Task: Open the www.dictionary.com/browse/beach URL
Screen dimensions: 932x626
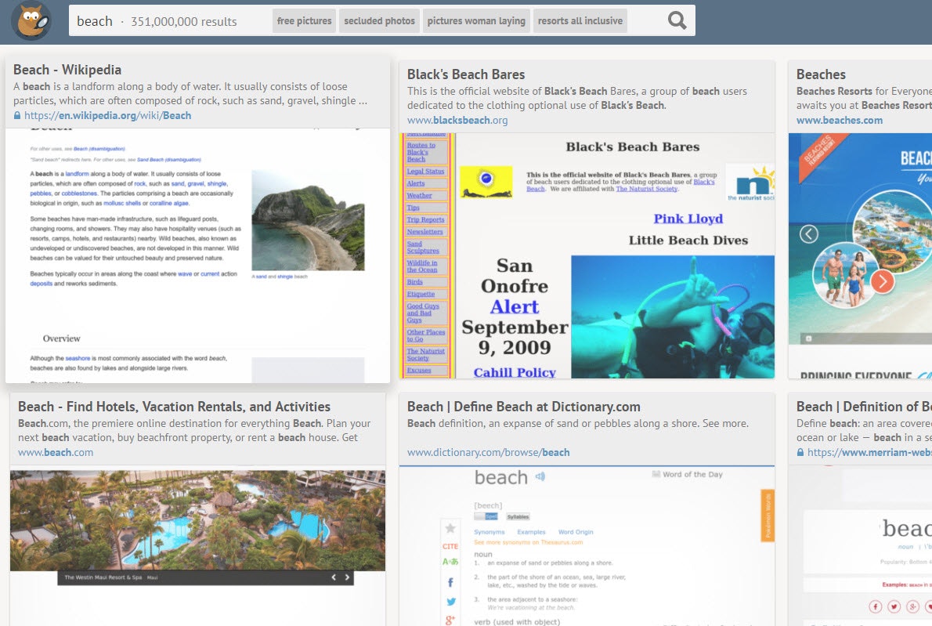Action: click(x=488, y=452)
